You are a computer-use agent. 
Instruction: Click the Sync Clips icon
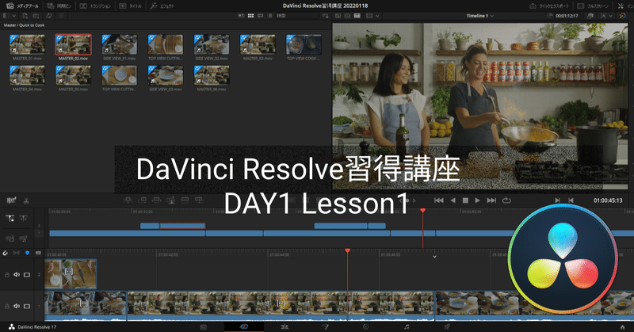point(49,16)
